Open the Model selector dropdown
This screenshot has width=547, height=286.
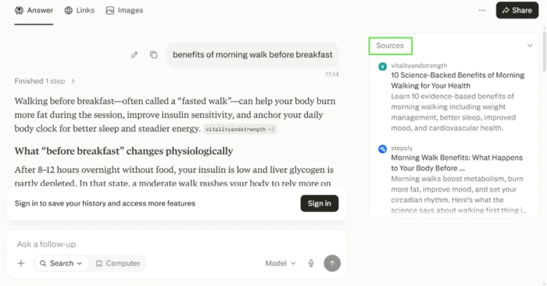pyautogui.click(x=281, y=263)
